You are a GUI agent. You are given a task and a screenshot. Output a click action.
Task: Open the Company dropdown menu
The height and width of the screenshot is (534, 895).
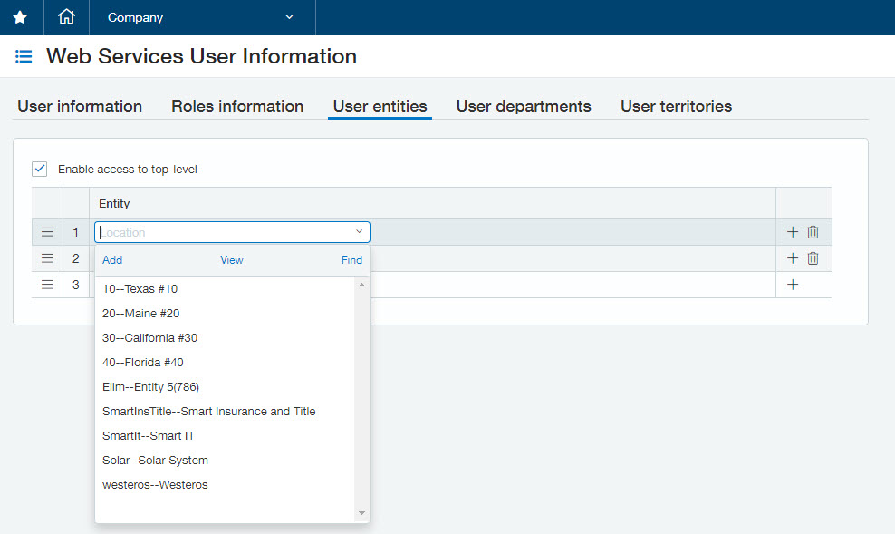tap(199, 17)
